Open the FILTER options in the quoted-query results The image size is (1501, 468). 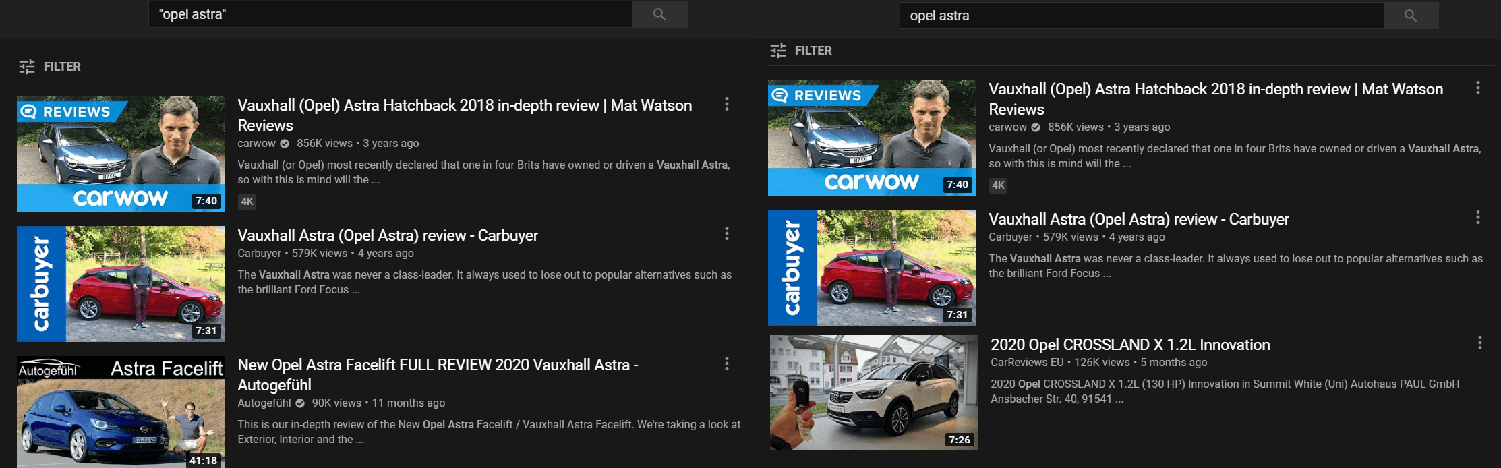pos(50,67)
